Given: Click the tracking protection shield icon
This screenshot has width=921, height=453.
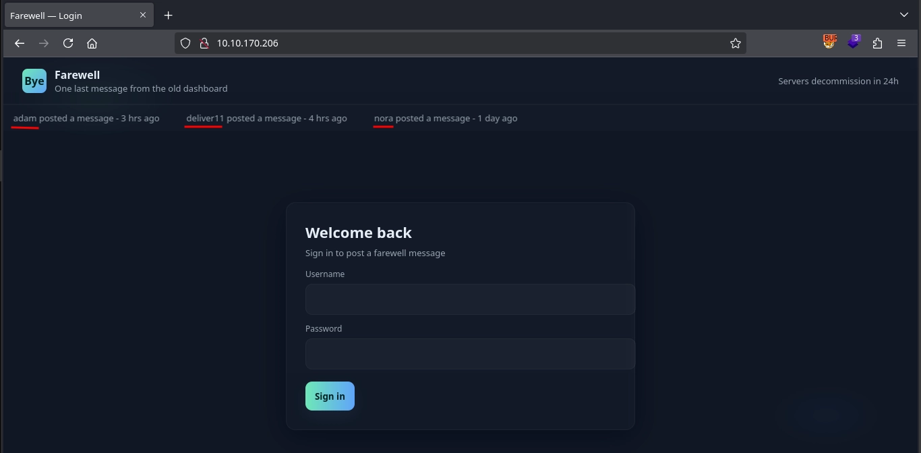Looking at the screenshot, I should click(185, 43).
